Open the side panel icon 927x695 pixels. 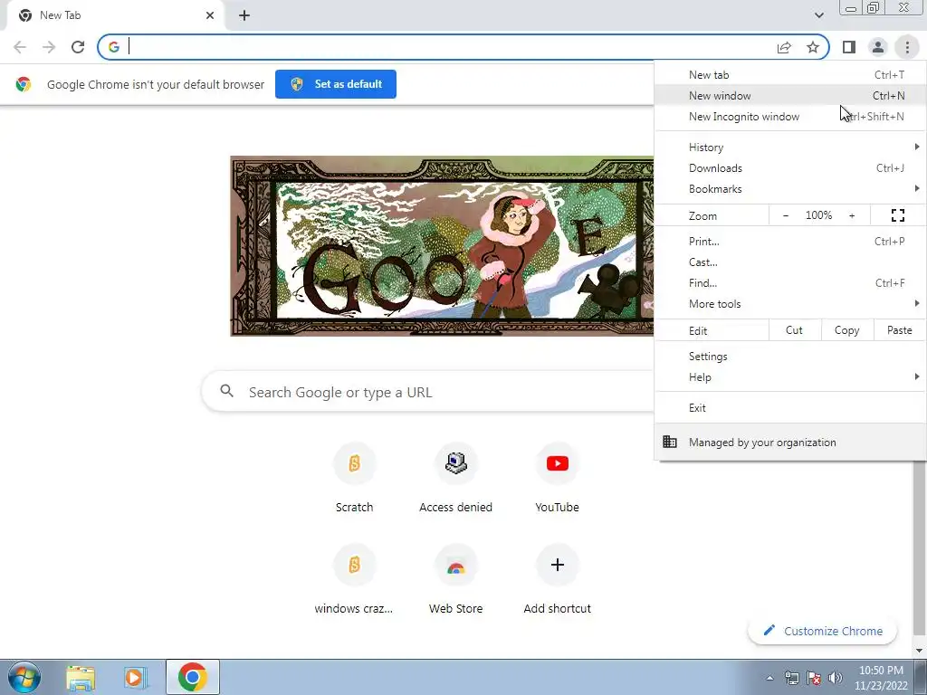[849, 47]
